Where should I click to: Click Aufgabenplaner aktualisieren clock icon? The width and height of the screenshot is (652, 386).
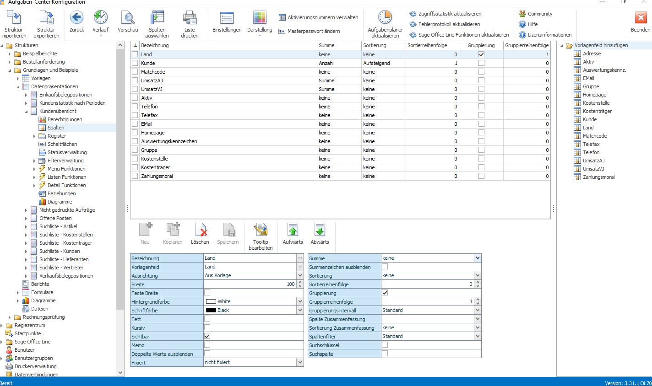click(x=385, y=18)
